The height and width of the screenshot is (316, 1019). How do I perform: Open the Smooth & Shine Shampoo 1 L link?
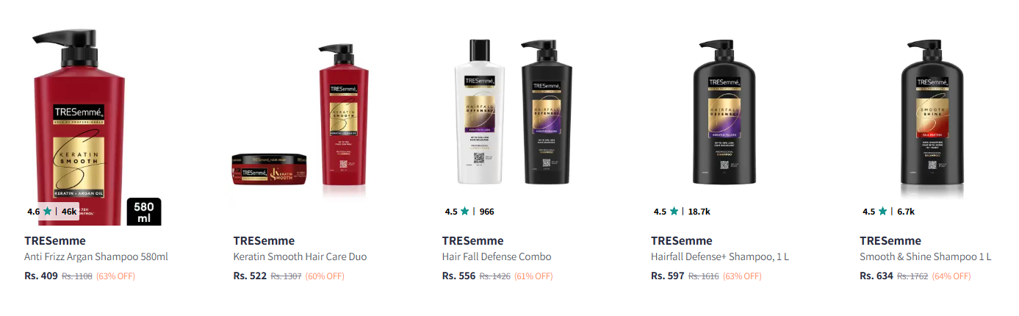(x=925, y=257)
